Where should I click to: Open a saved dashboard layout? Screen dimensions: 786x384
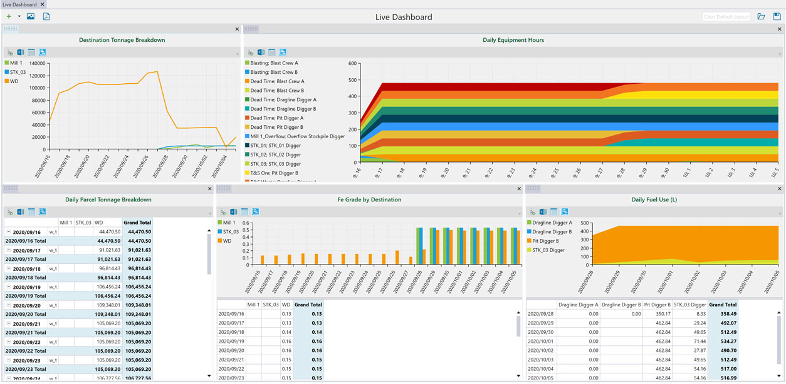click(x=761, y=17)
